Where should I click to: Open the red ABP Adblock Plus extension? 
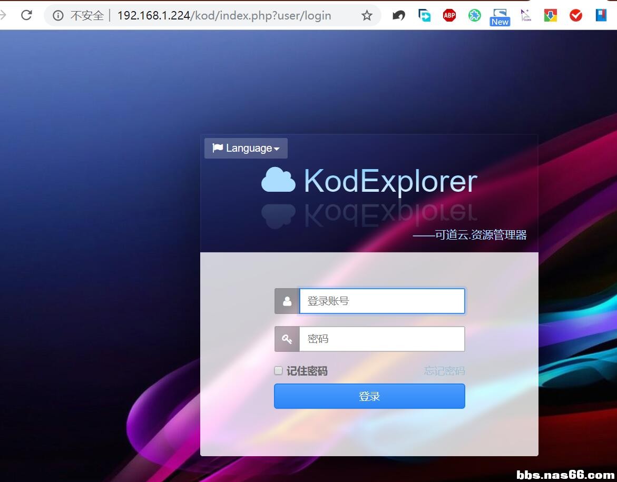(x=449, y=15)
